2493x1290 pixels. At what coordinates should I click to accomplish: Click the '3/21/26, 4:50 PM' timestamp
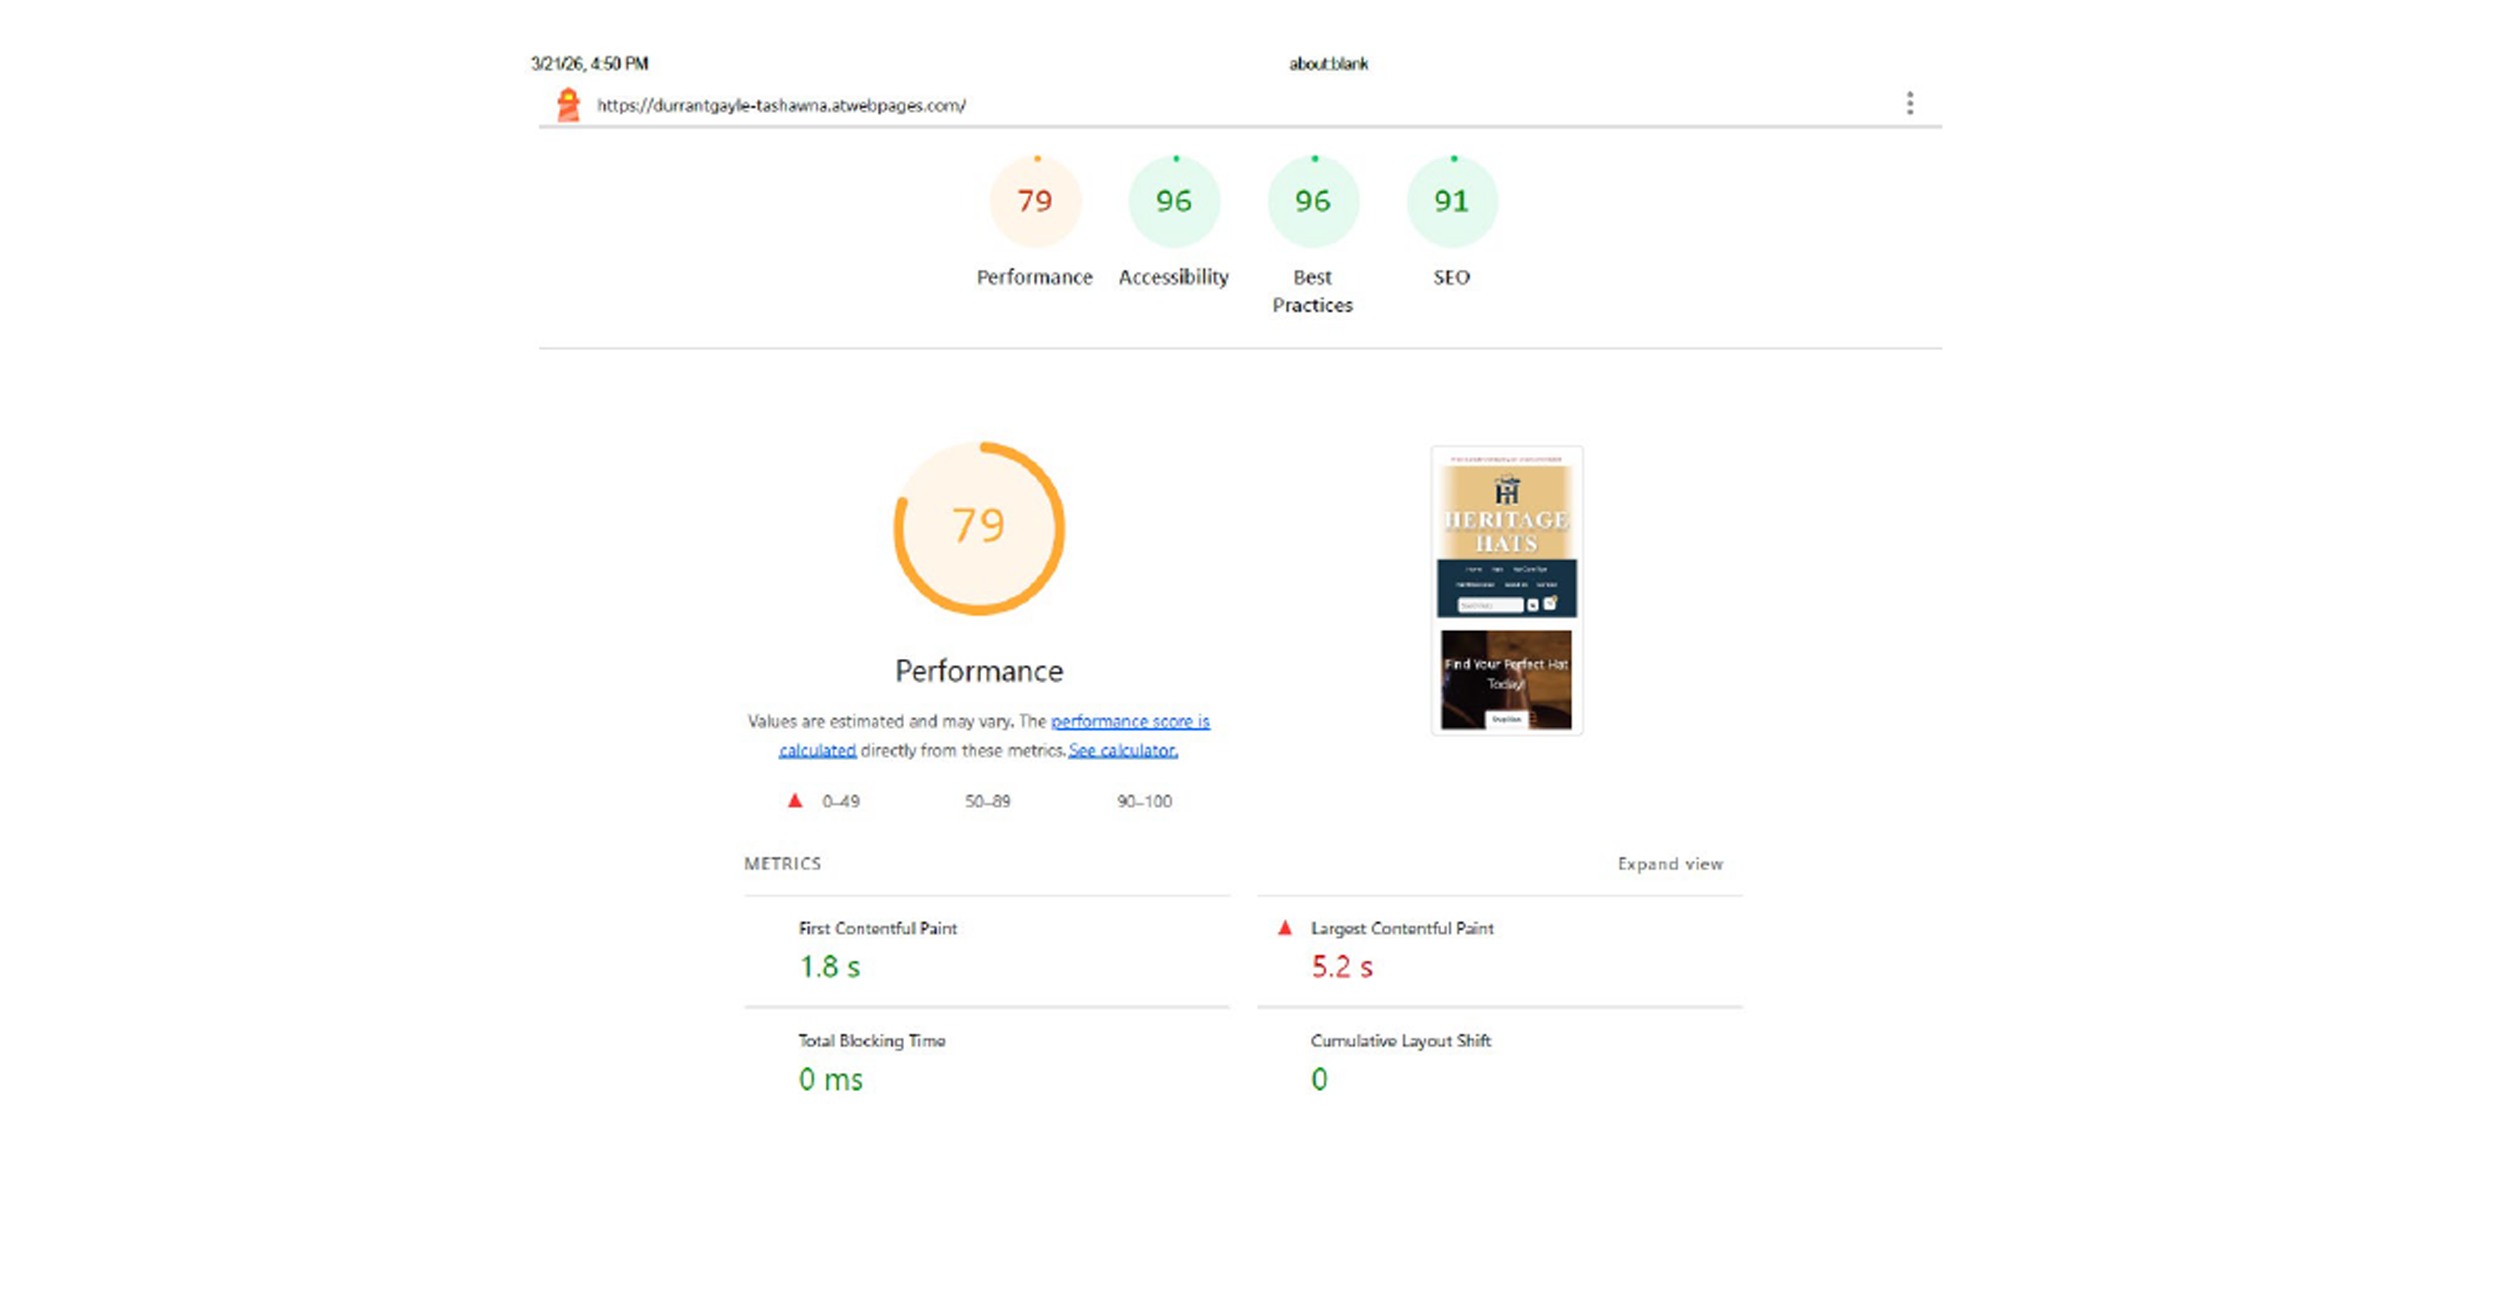pyautogui.click(x=589, y=64)
